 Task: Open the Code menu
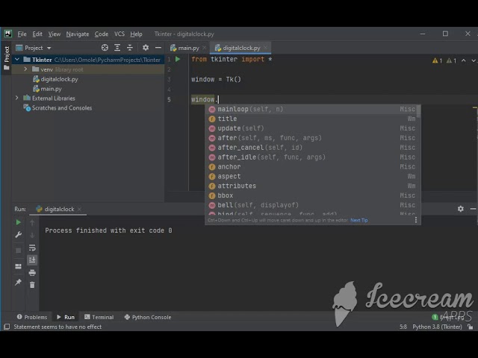tap(102, 34)
